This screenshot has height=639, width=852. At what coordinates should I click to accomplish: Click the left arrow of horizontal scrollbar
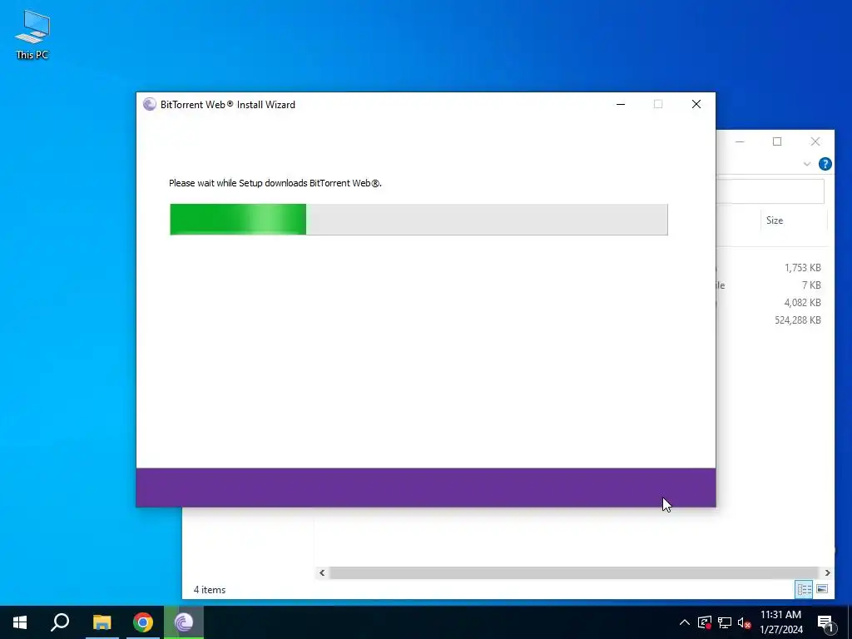[x=322, y=572]
